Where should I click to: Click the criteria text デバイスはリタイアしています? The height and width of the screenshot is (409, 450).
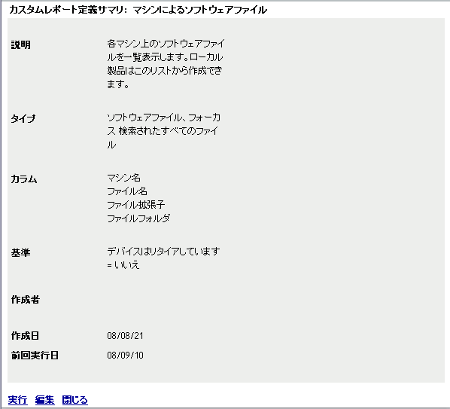pos(163,252)
